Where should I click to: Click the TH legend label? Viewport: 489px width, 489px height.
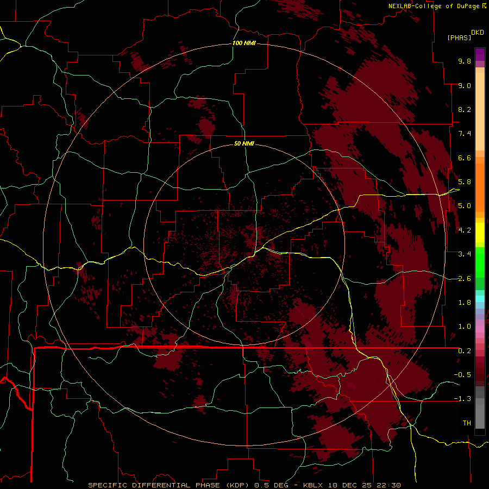467,423
